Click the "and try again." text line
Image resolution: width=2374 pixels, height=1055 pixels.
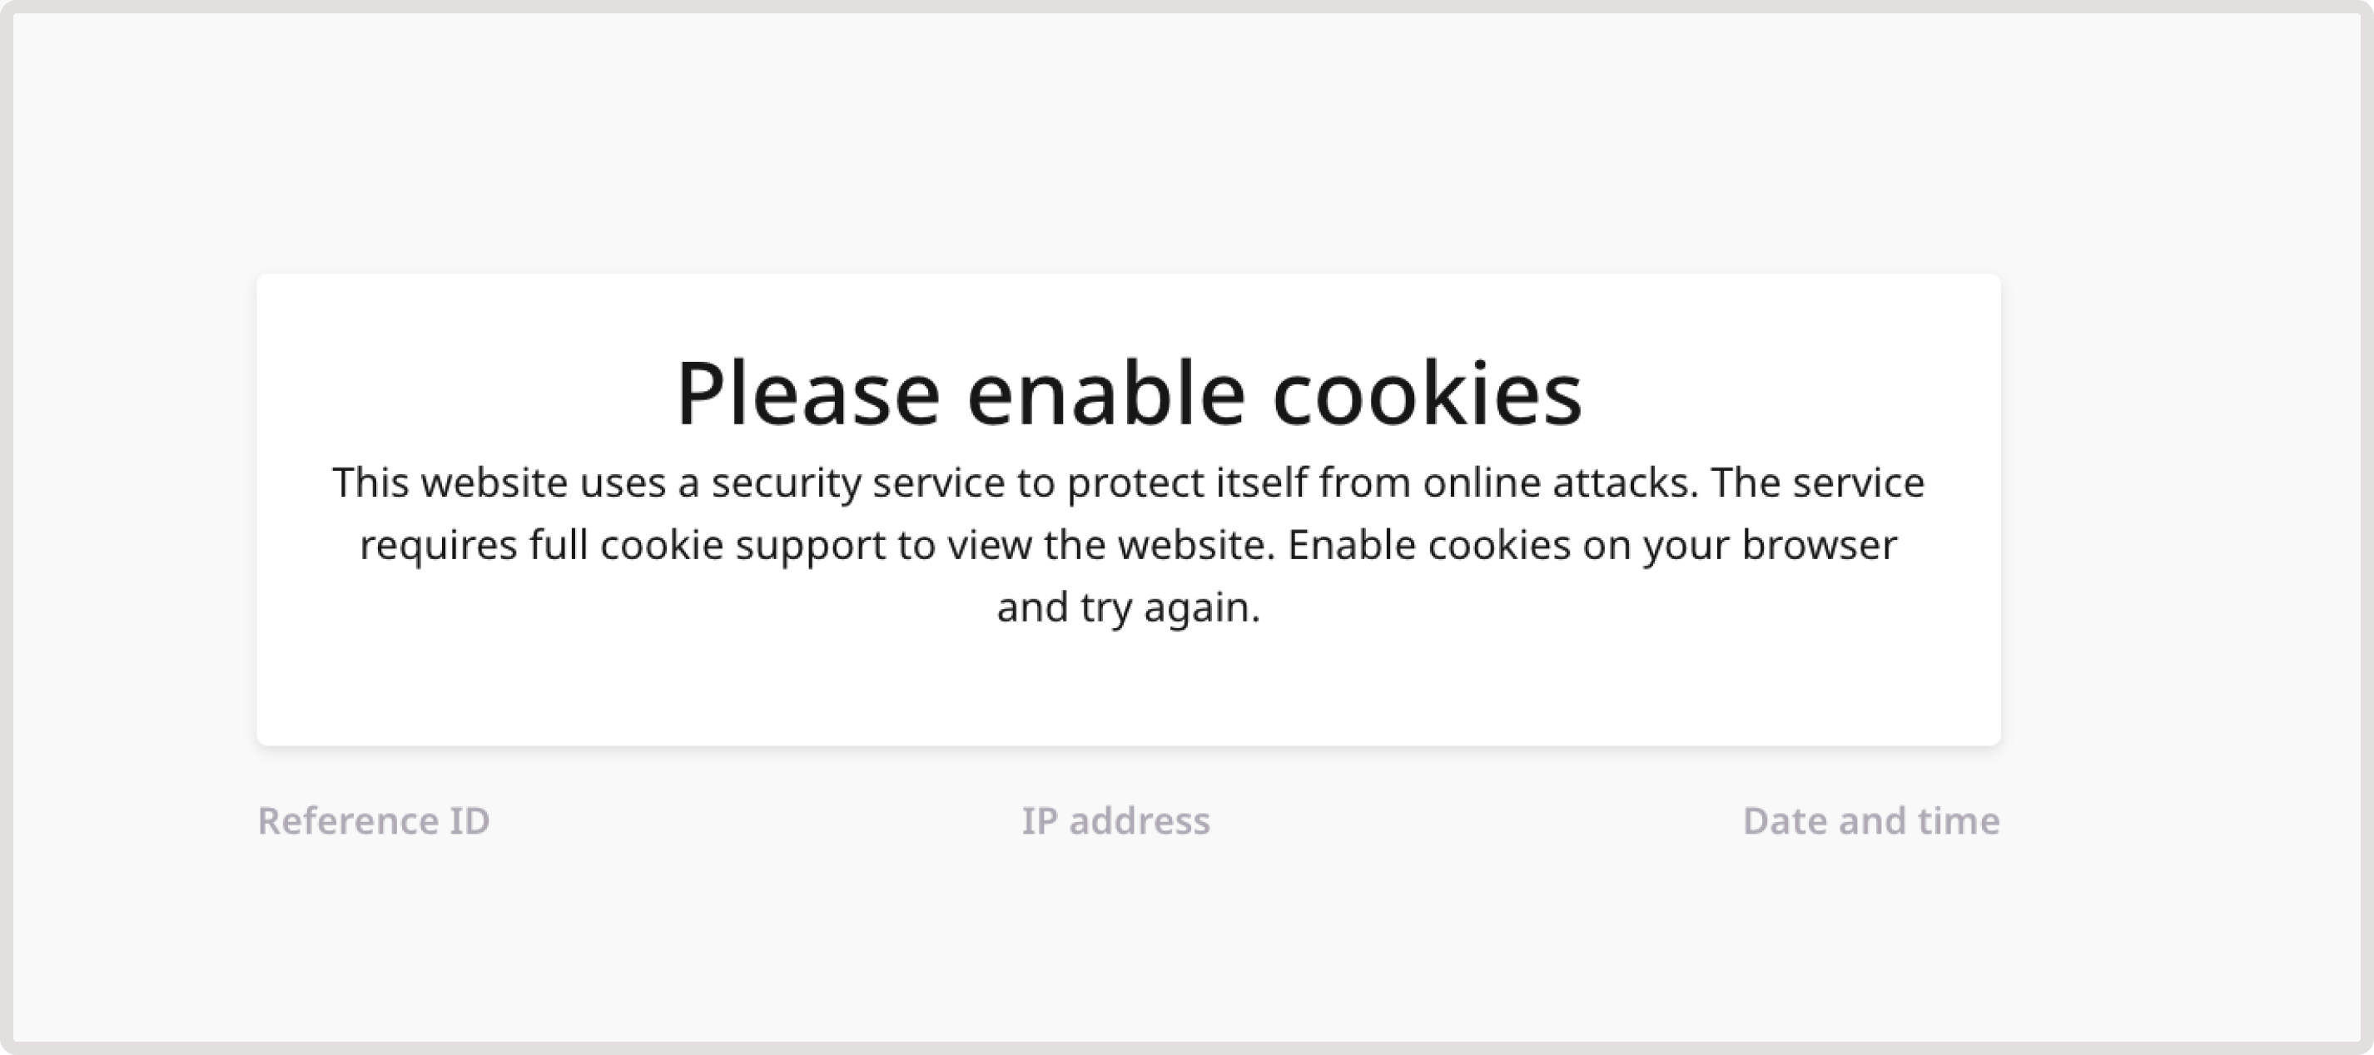click(x=1128, y=607)
